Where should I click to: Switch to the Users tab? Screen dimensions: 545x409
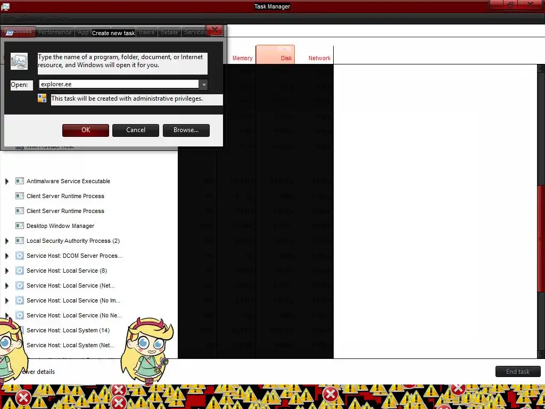146,32
